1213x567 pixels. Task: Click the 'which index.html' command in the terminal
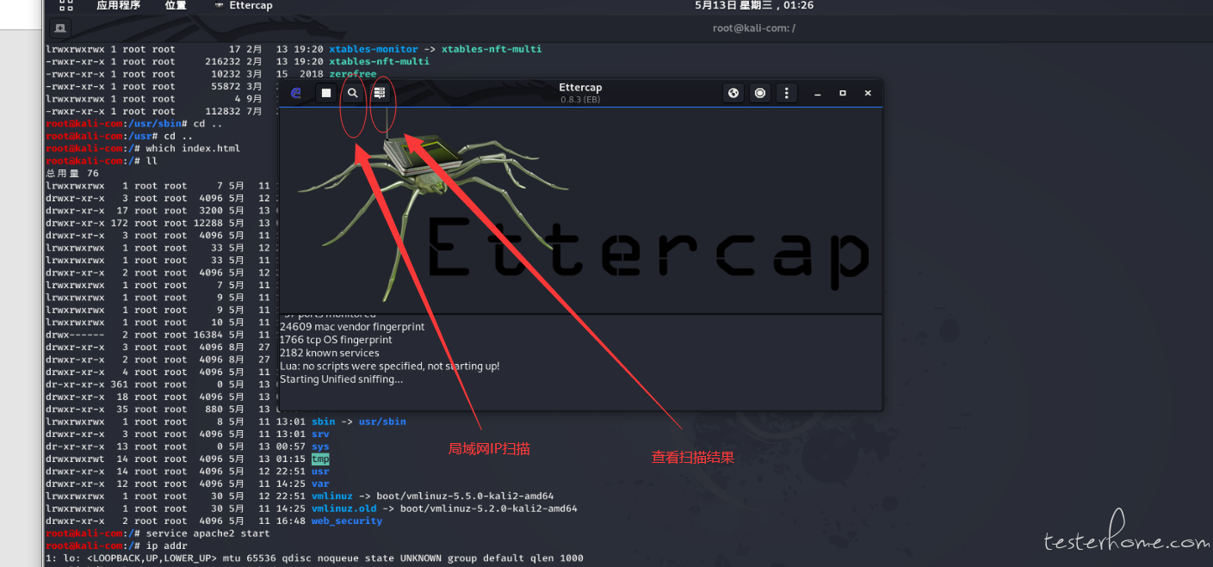click(193, 148)
